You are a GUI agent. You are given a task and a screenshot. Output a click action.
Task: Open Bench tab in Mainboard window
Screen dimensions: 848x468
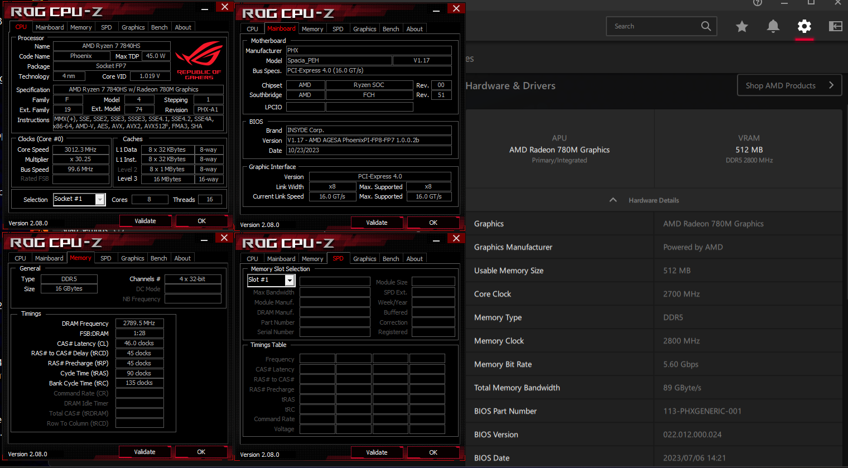tap(391, 29)
